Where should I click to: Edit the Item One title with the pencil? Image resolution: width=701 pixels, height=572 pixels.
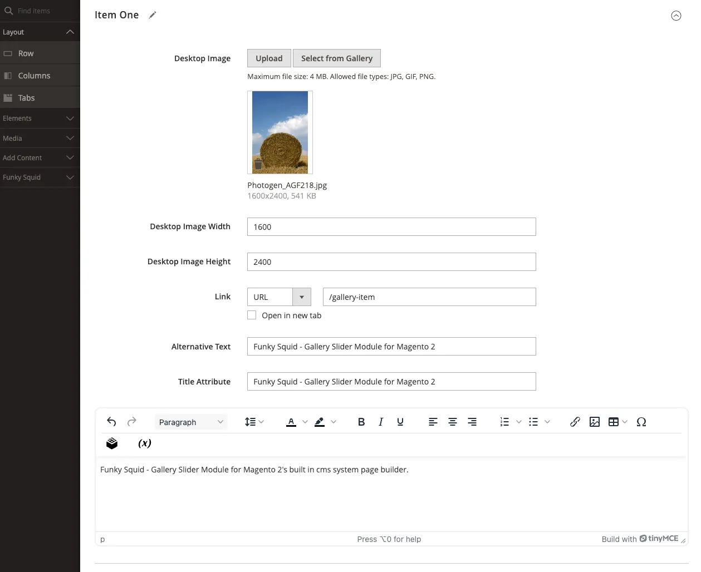(x=153, y=15)
